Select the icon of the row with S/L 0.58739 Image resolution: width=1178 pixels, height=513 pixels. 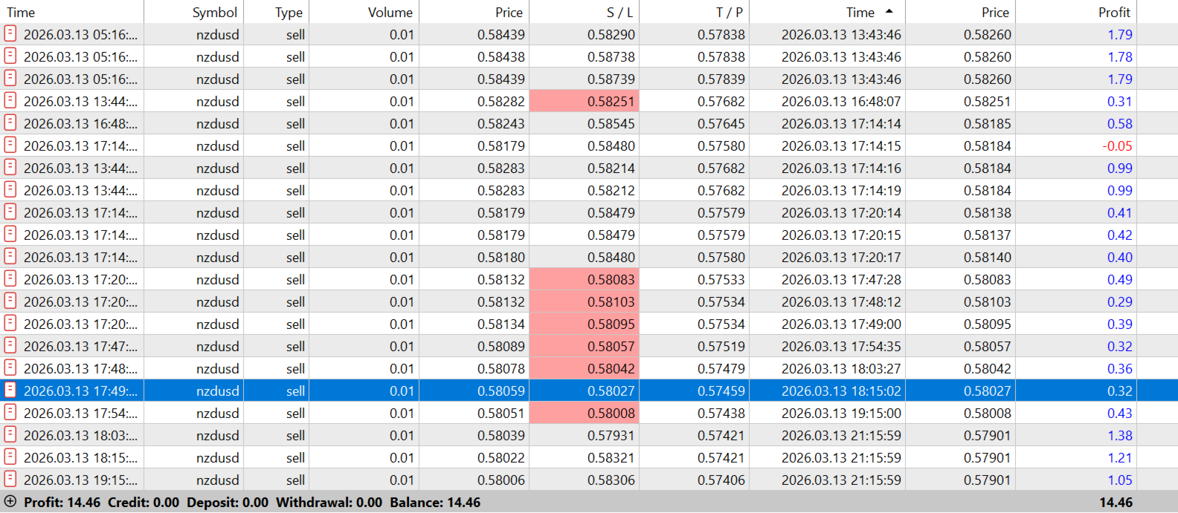10,78
